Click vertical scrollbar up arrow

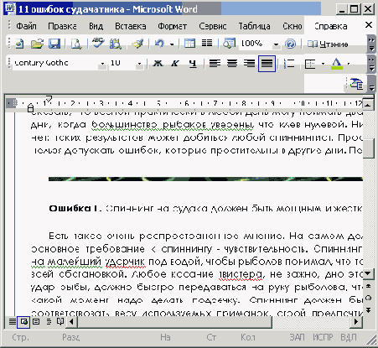[368, 106]
